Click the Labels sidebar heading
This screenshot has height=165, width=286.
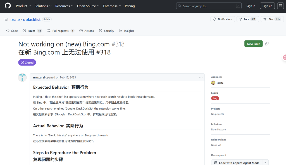tap(215, 93)
